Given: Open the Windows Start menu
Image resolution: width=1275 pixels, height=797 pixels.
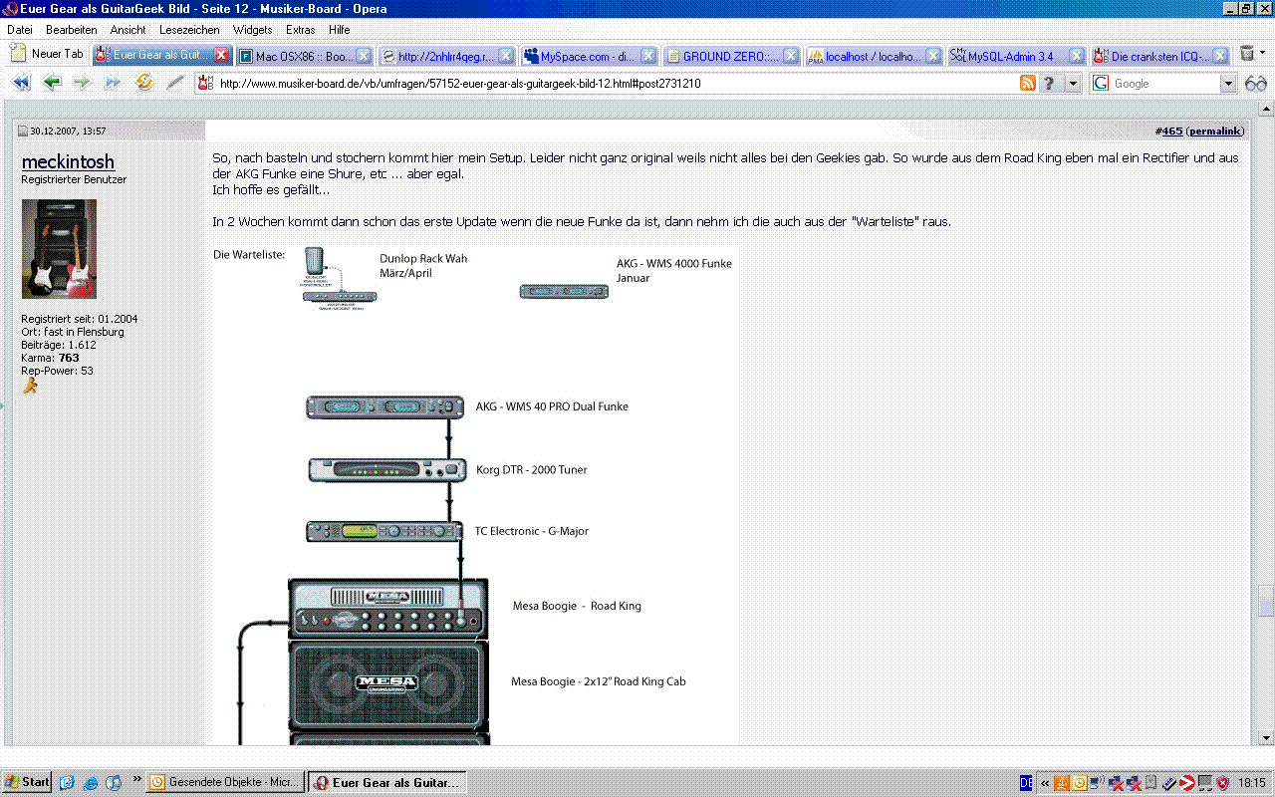Looking at the screenshot, I should point(27,782).
